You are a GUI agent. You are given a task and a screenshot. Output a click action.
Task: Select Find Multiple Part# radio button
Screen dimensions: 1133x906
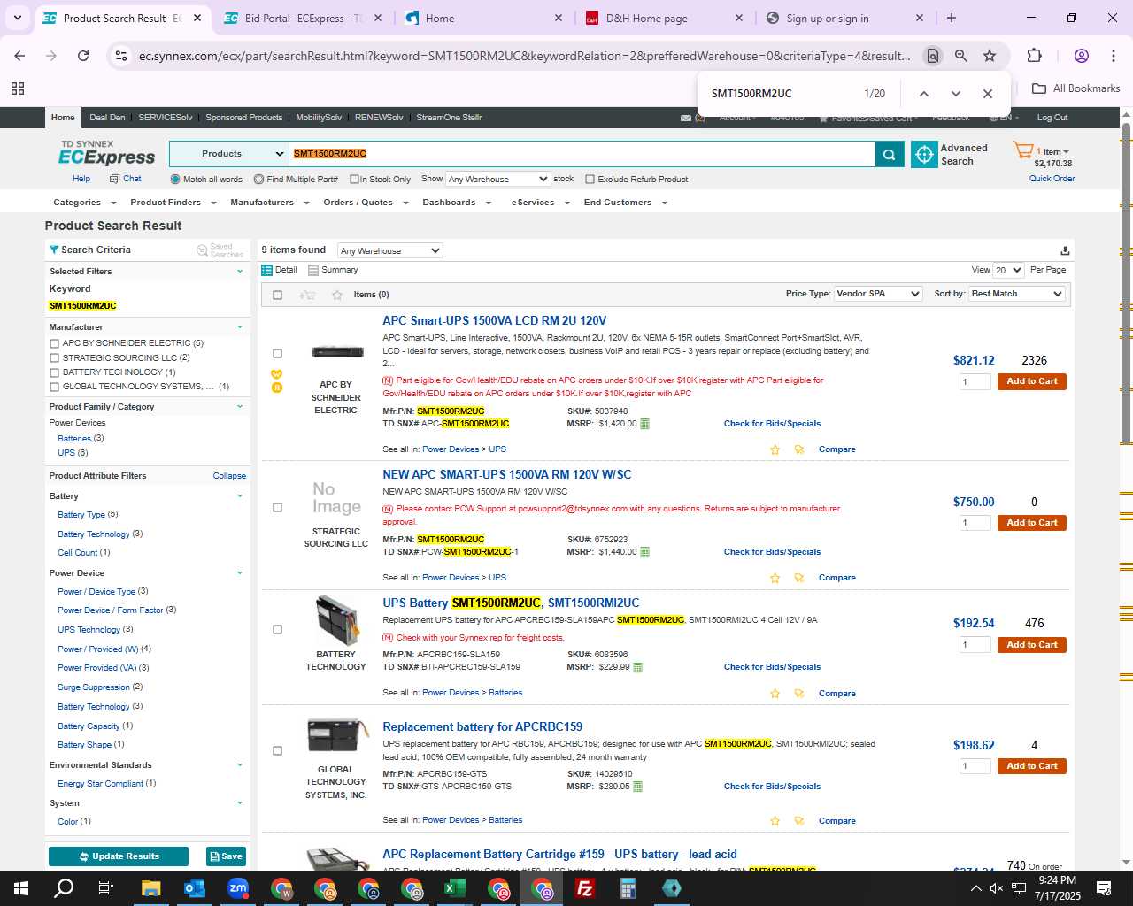point(258,180)
